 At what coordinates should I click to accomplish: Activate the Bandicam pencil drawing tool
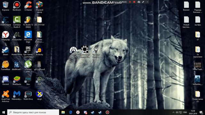[143, 2]
